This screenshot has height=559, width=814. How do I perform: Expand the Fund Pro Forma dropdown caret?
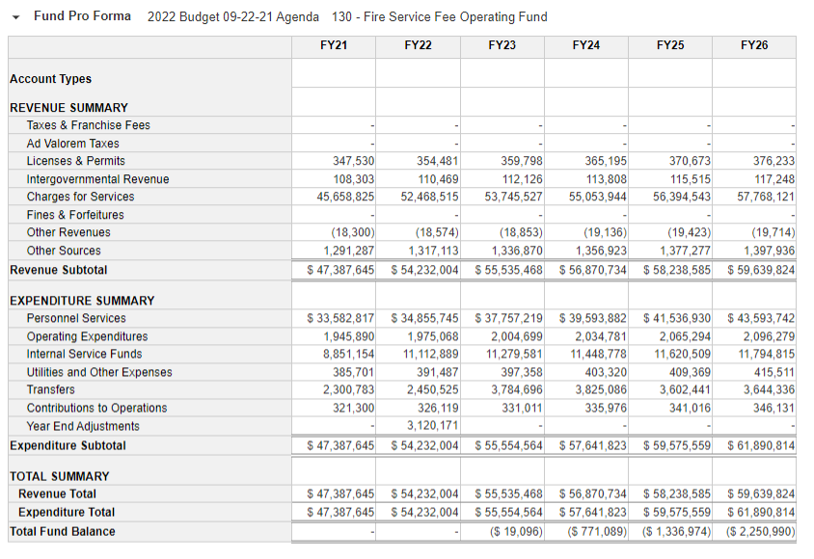coord(14,16)
